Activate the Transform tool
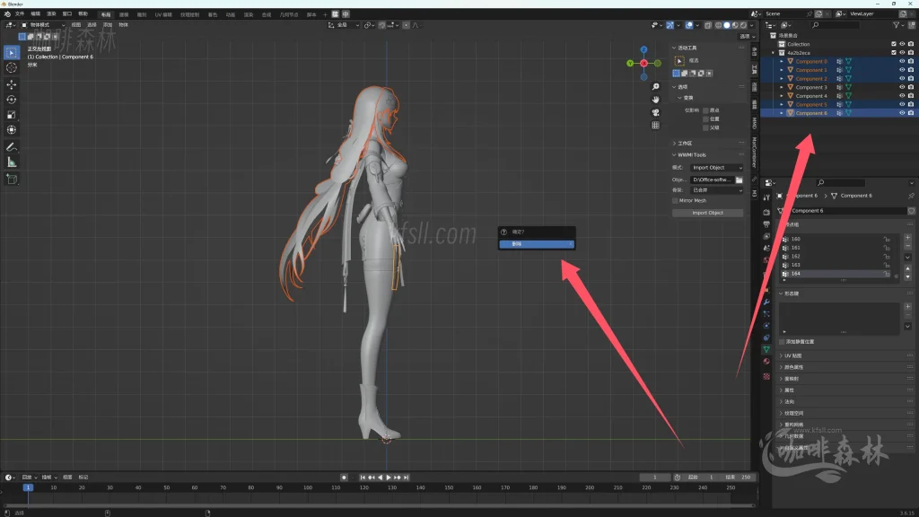 tap(11, 130)
